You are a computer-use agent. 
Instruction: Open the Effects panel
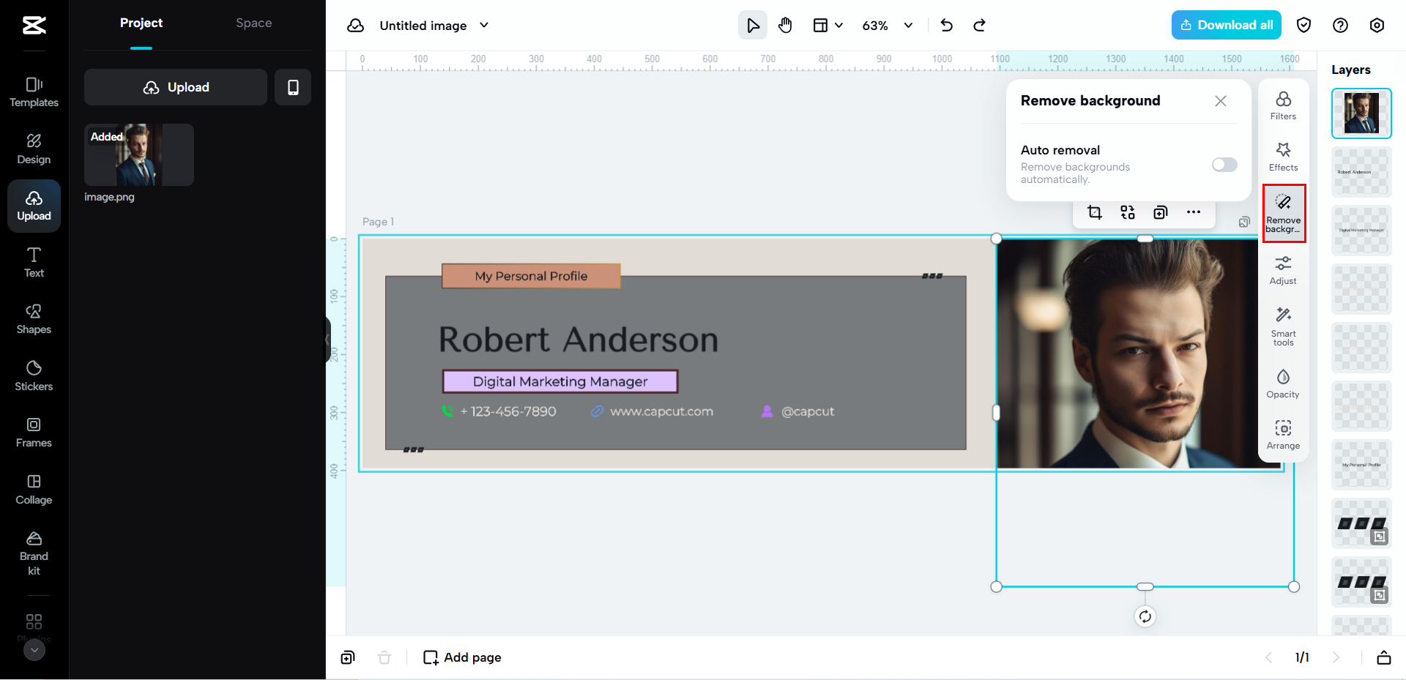pyautogui.click(x=1283, y=157)
